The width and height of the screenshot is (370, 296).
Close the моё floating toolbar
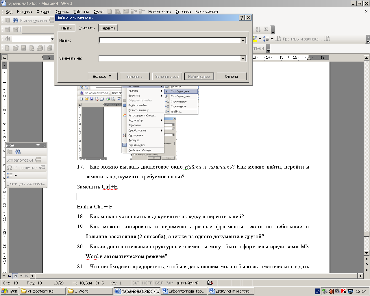click(44, 145)
